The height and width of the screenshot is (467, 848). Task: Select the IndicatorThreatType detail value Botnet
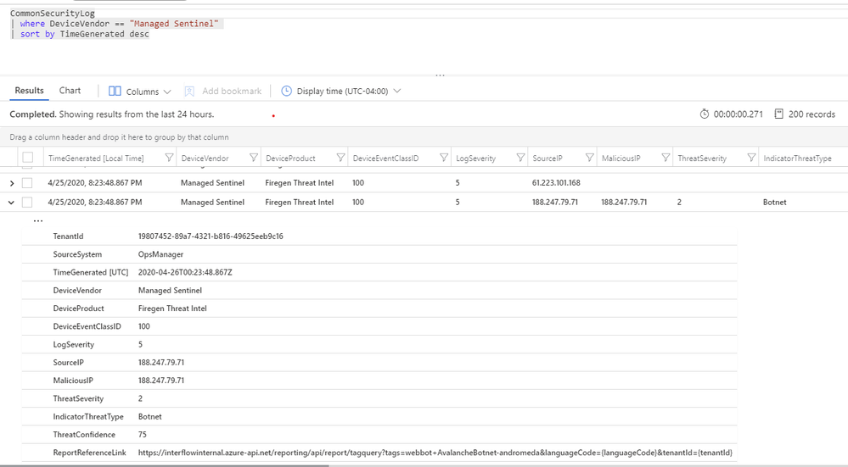click(x=149, y=417)
